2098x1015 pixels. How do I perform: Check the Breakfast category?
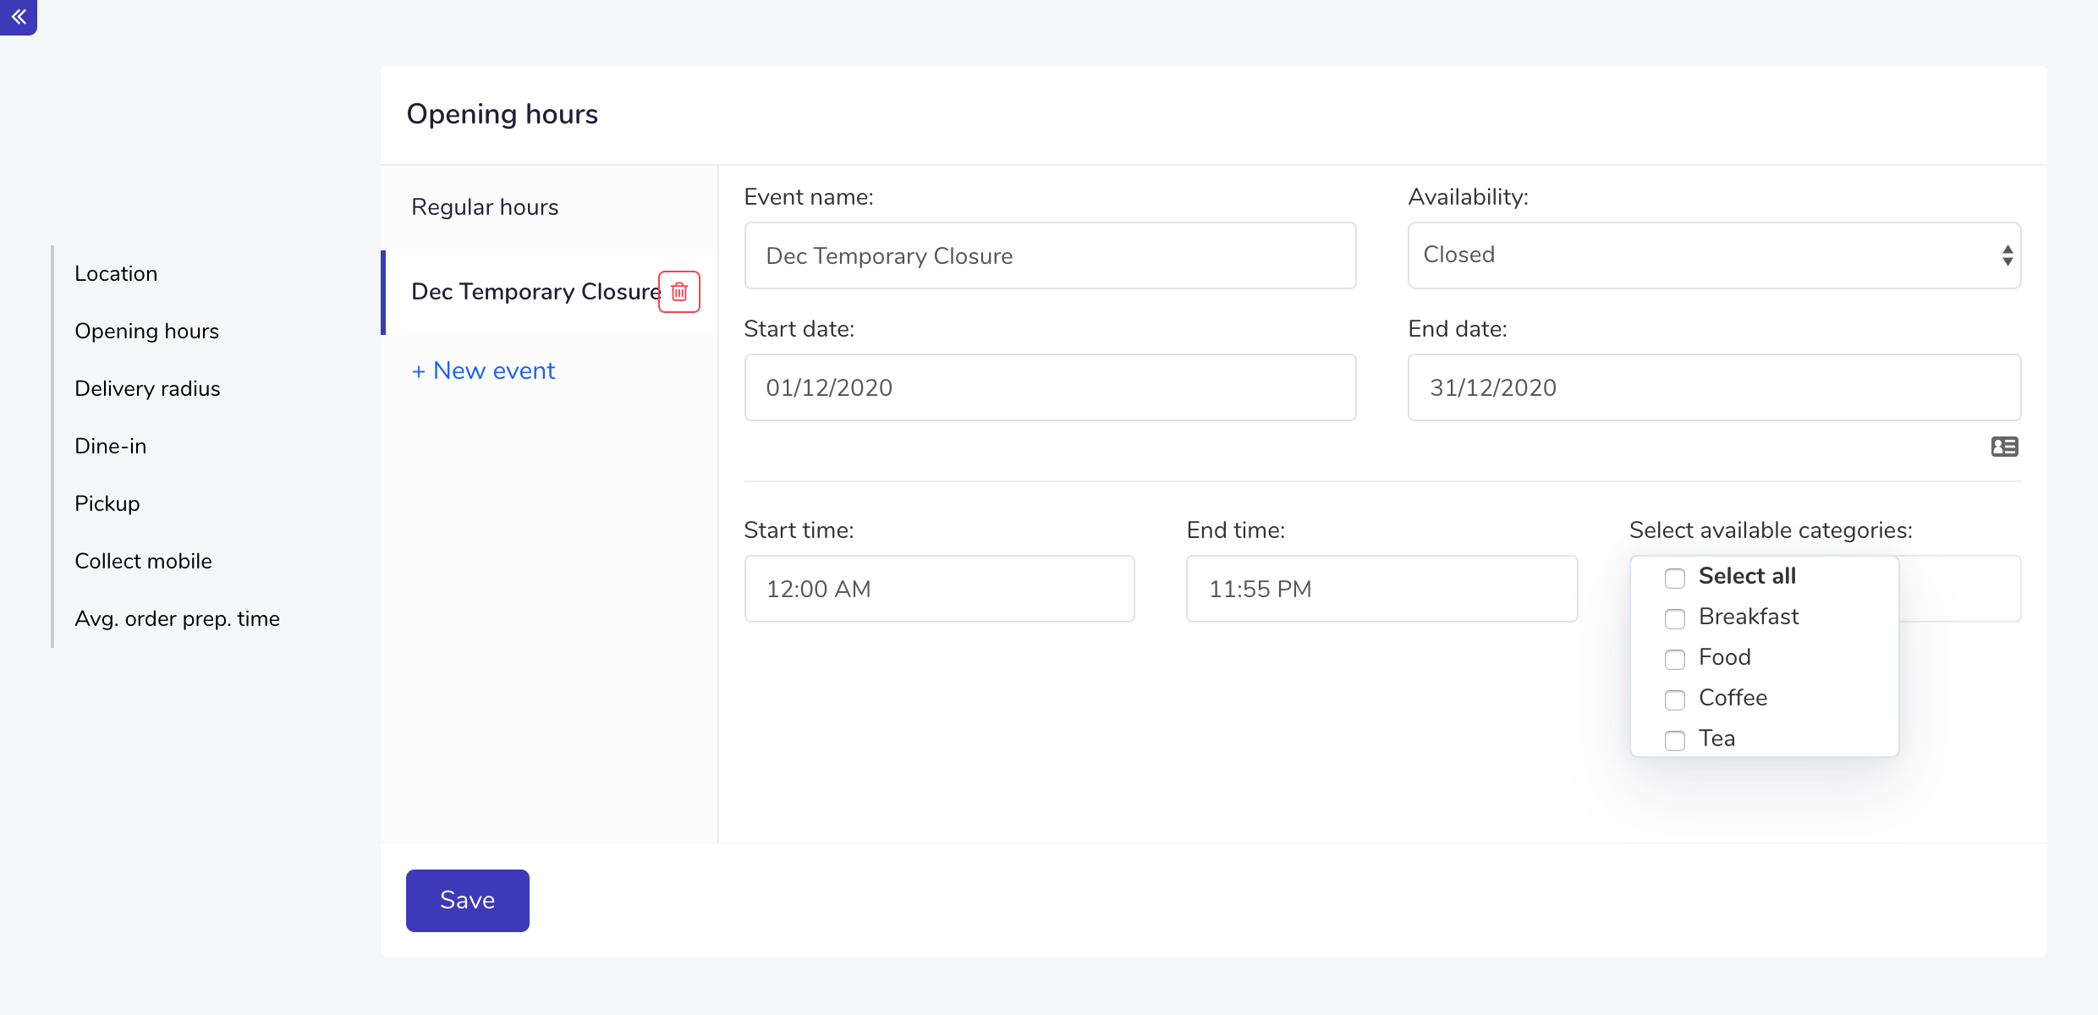(x=1674, y=618)
